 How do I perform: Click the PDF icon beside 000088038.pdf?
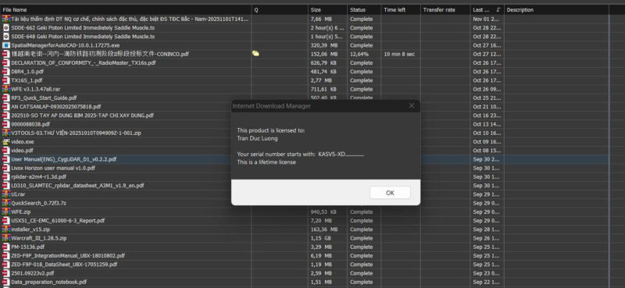click(6, 124)
